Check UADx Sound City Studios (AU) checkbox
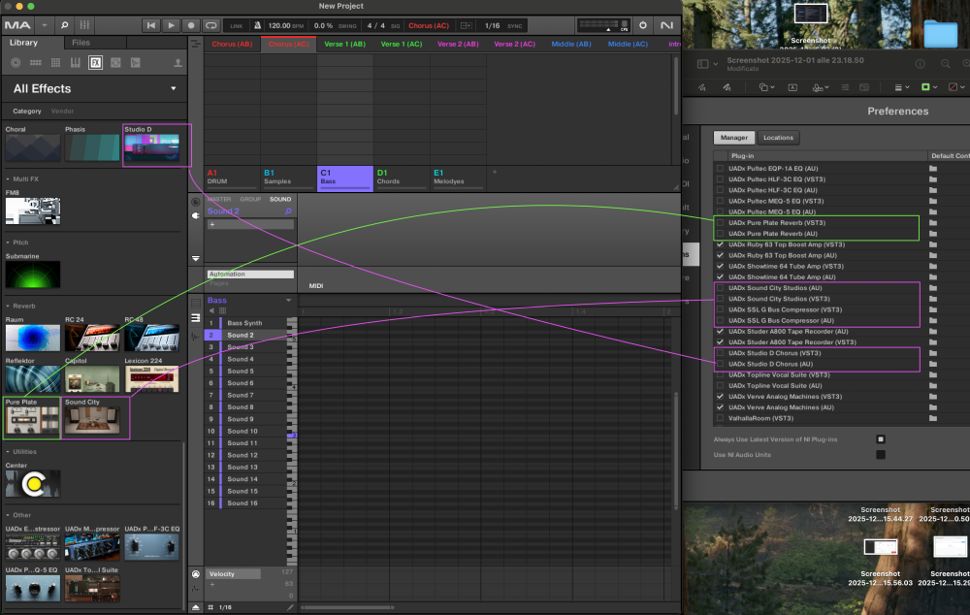Viewport: 970px width, 615px height. 720,288
